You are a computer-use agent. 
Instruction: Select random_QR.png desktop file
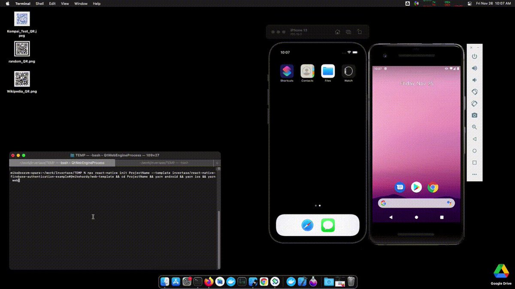click(22, 52)
